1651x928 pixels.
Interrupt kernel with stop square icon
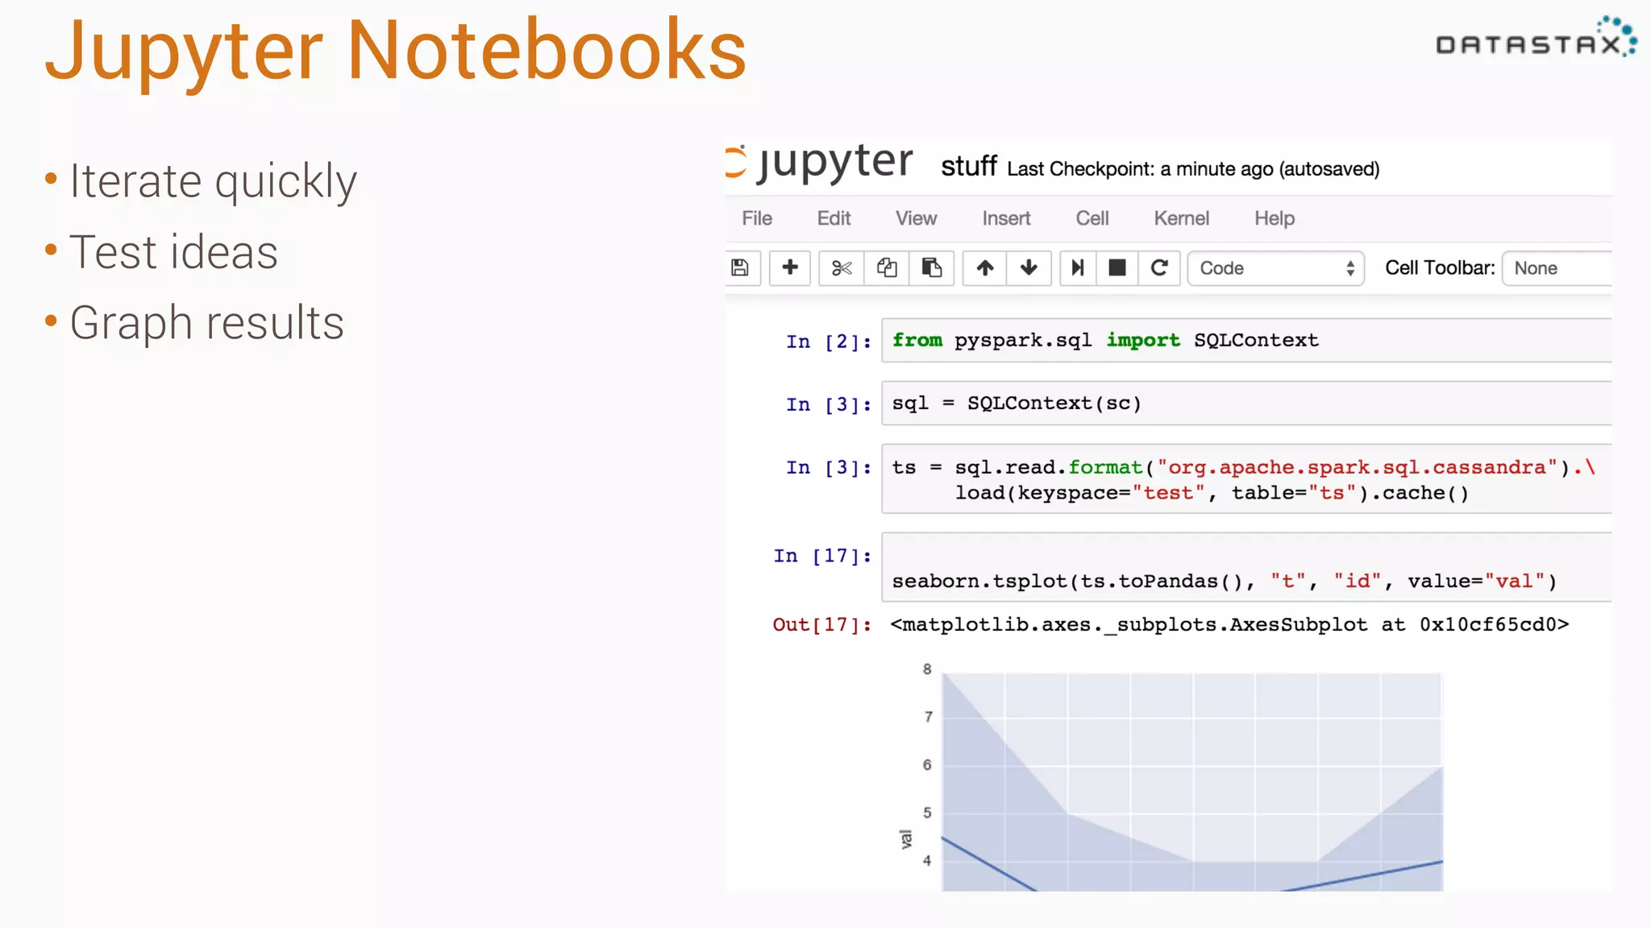pos(1117,268)
